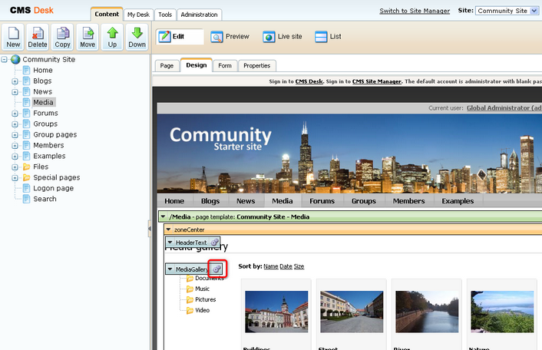This screenshot has height=350, width=542.
Task: Expand the Files tree node
Action: coord(15,167)
